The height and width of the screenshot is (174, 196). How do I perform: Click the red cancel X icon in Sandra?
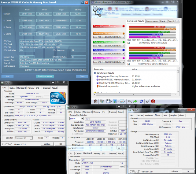click(x=153, y=101)
